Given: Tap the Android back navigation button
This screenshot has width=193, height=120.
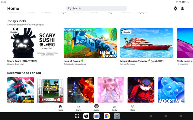Looking at the screenshot, I should coord(150,116).
